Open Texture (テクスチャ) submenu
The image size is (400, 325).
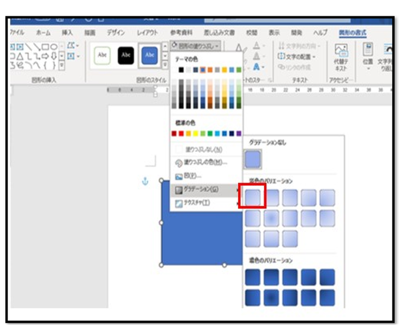(206, 203)
